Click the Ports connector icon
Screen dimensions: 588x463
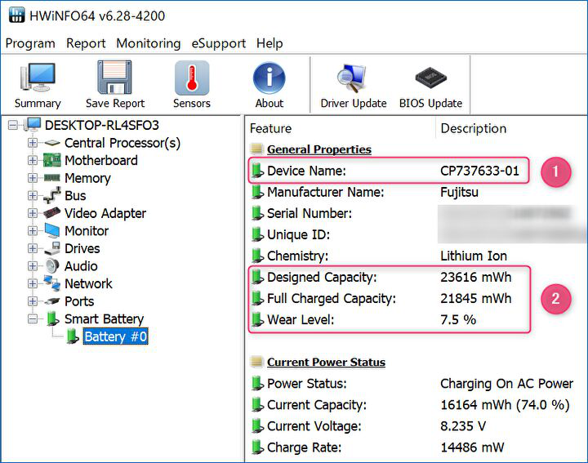click(51, 301)
